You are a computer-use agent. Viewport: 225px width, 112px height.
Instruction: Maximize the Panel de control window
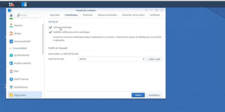(157, 10)
